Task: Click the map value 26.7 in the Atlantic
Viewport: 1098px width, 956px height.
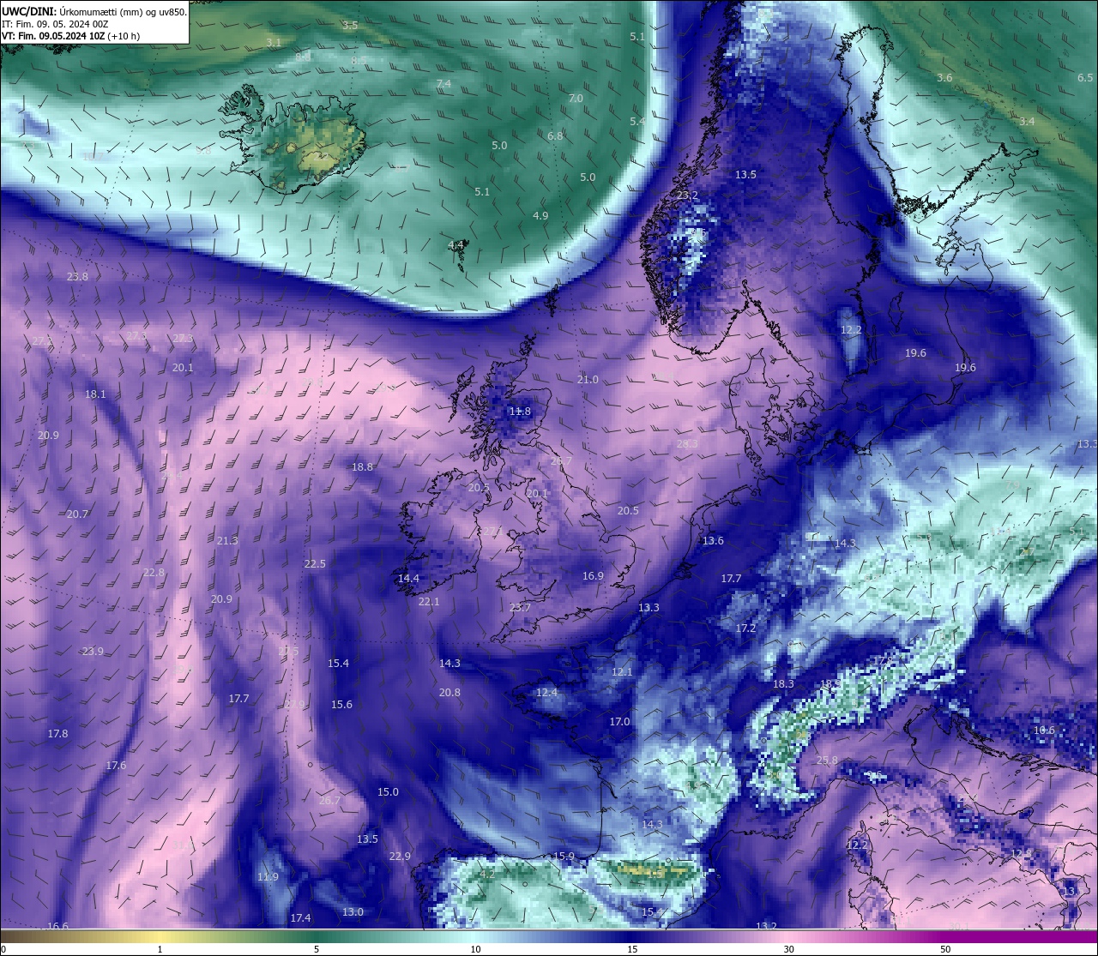Action: click(x=329, y=800)
